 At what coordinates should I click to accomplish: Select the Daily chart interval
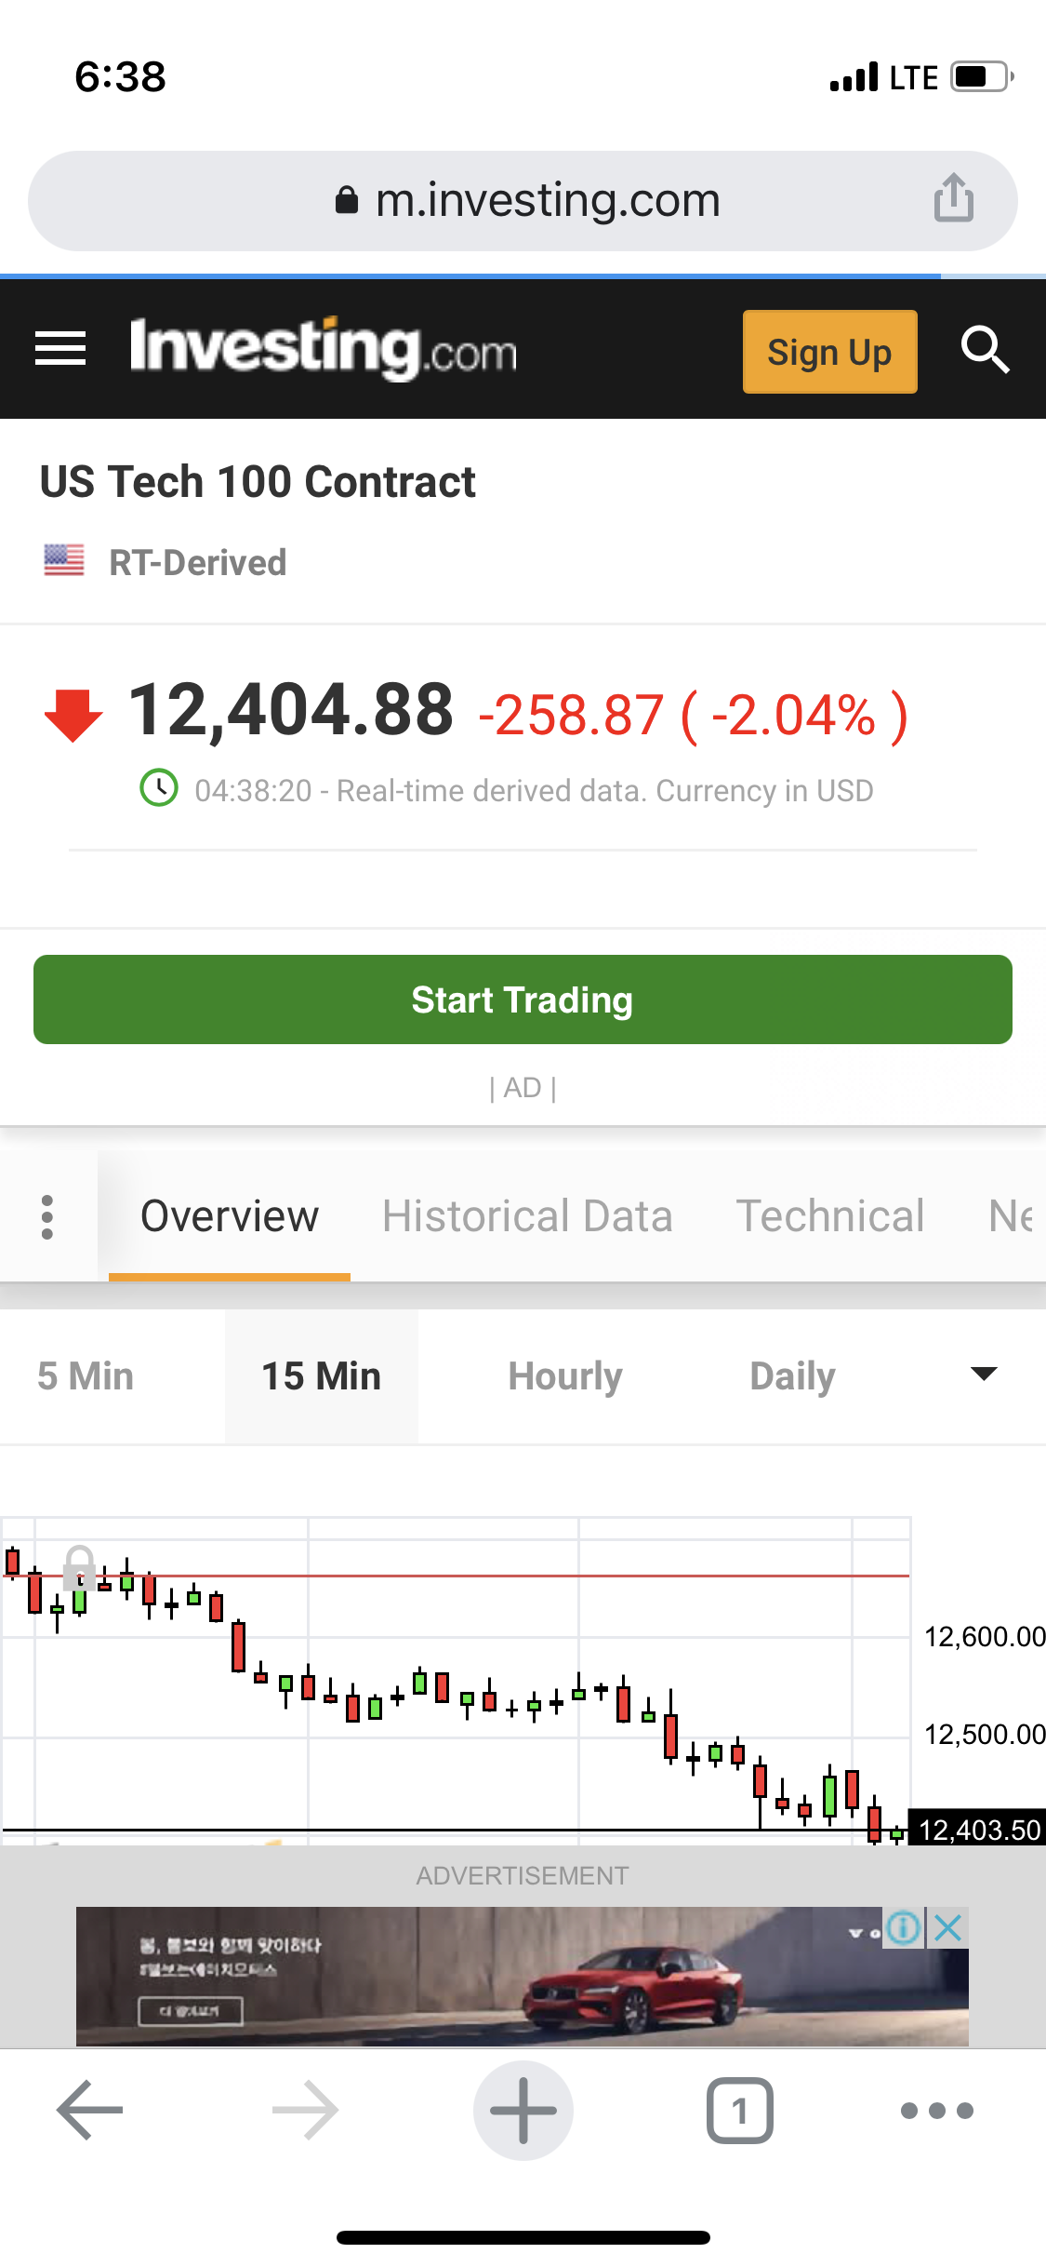[x=792, y=1376]
